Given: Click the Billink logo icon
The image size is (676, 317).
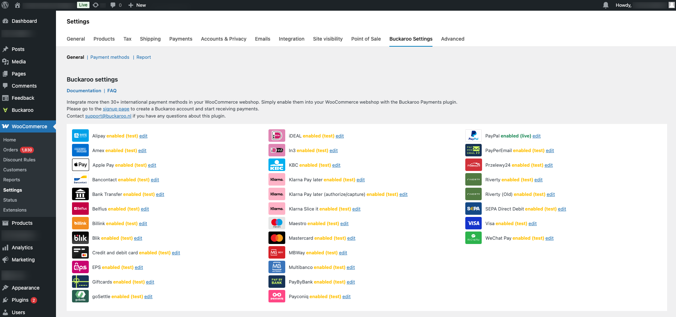Looking at the screenshot, I should click(80, 223).
